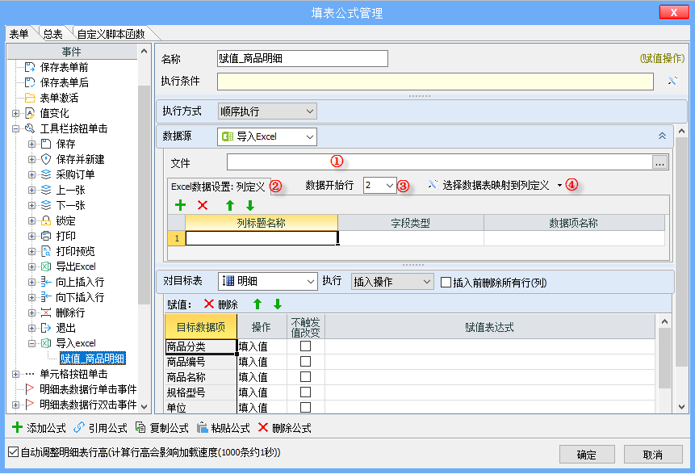Click the 引用公式 button
695x474 pixels.
tap(100, 428)
